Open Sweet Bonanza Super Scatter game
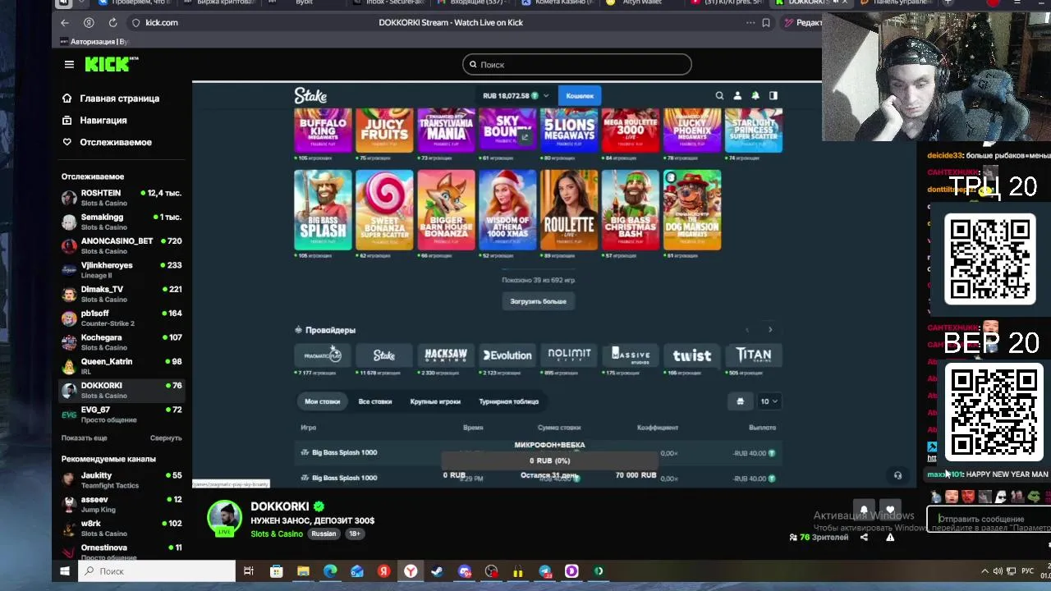The width and height of the screenshot is (1051, 591). click(x=384, y=209)
